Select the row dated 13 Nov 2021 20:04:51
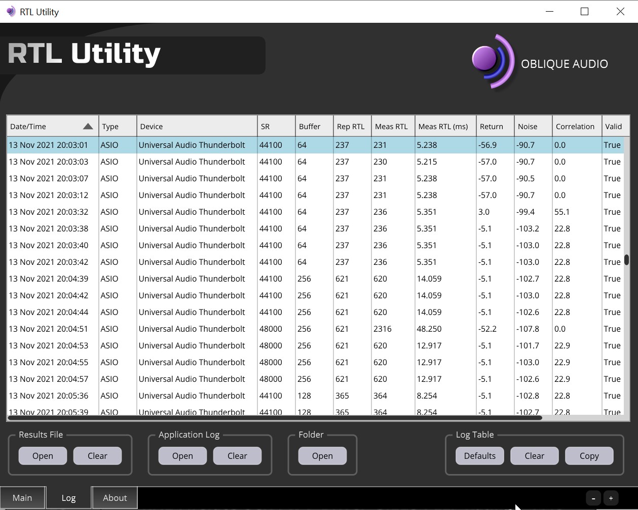The width and height of the screenshot is (638, 510). [315, 329]
